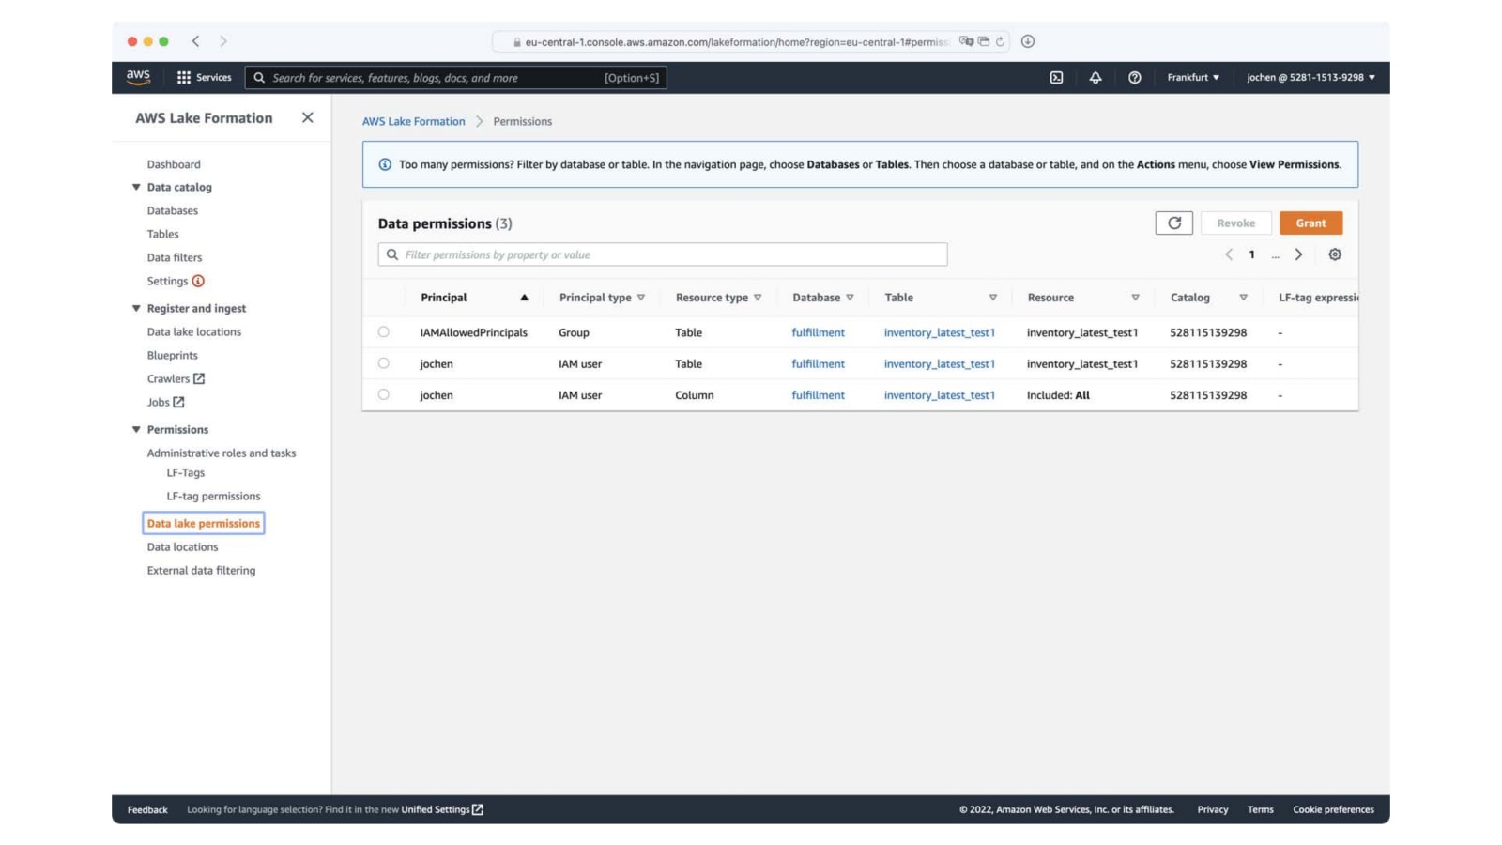Select the jochen Table row radio button

[x=383, y=363]
